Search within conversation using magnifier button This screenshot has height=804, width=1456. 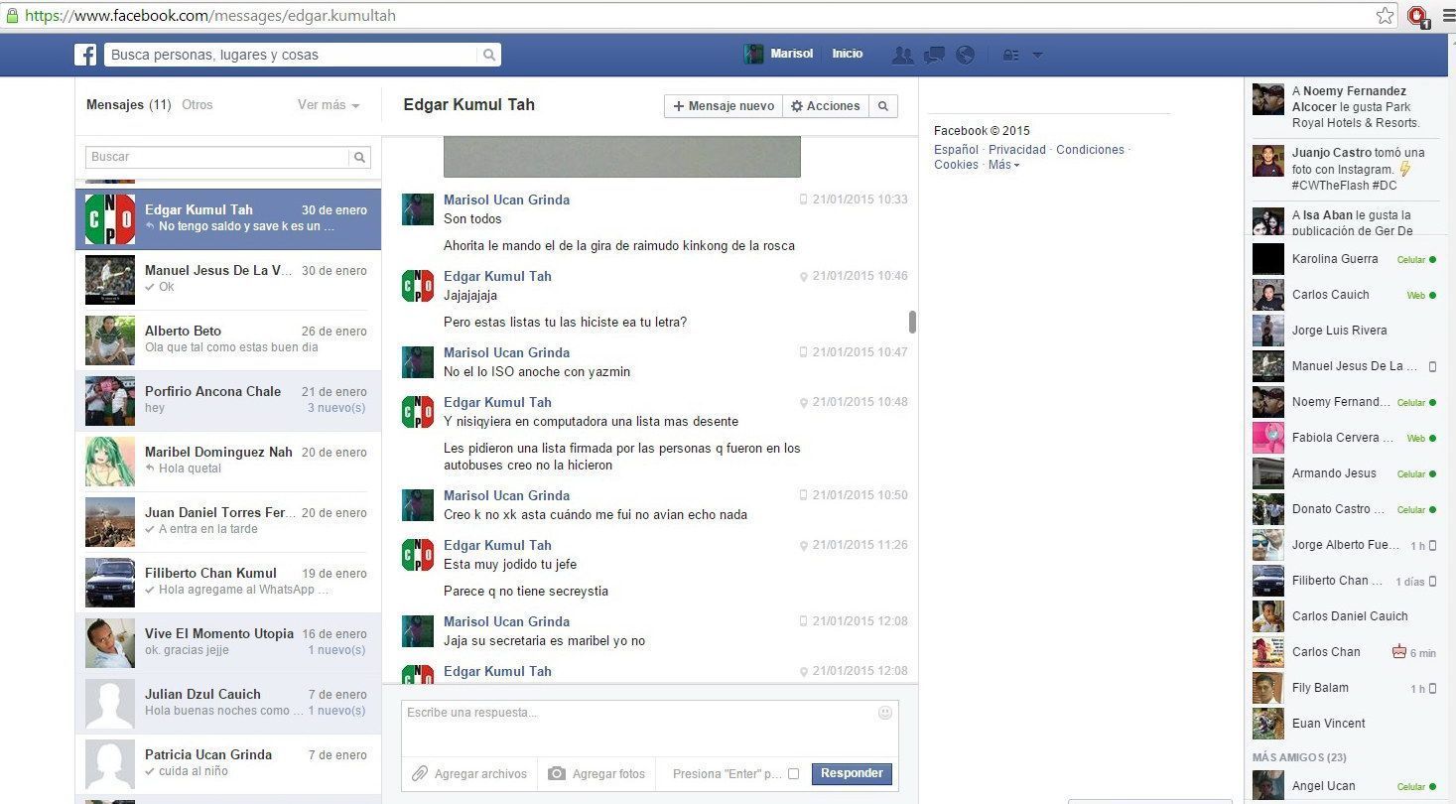(883, 106)
